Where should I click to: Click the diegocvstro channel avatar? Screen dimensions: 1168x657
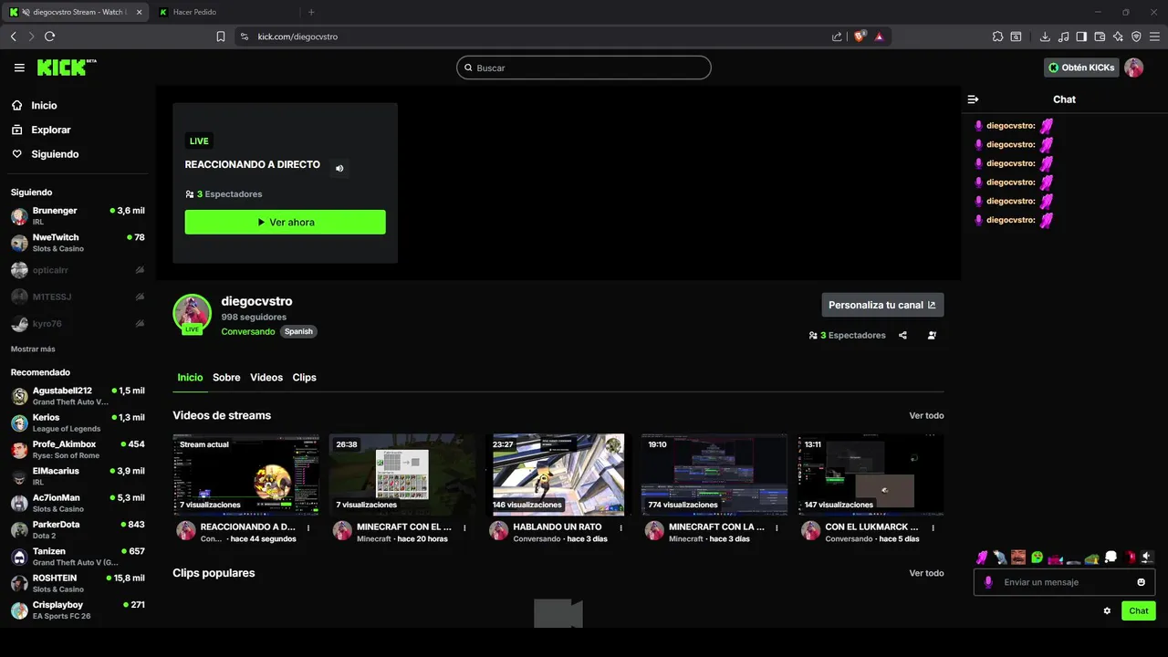click(x=192, y=313)
